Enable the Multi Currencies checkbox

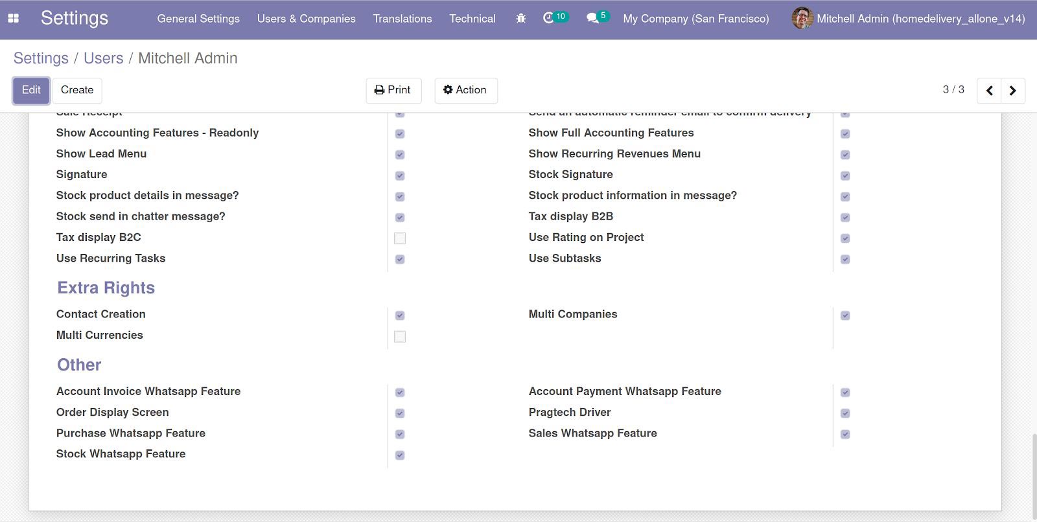point(400,336)
